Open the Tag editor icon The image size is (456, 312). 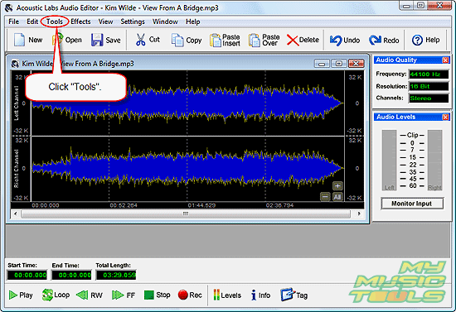[288, 295]
